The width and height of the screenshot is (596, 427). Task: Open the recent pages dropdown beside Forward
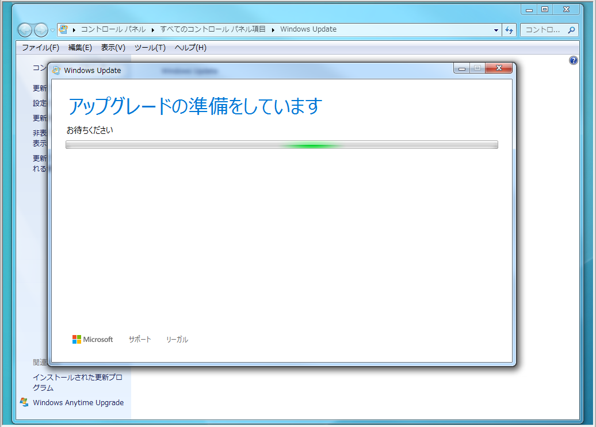pyautogui.click(x=52, y=30)
